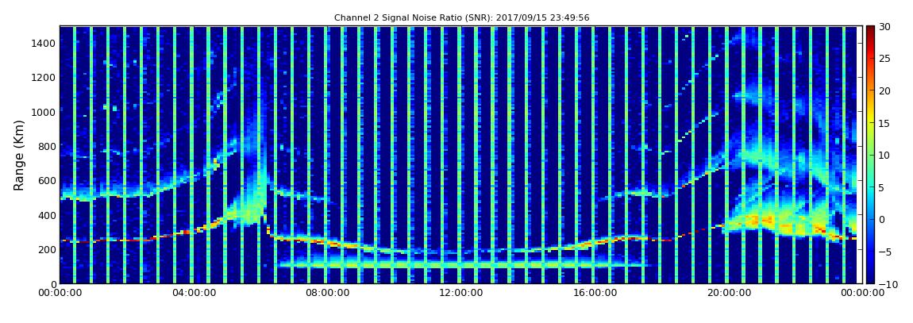The height and width of the screenshot is (323, 913).
Task: Click the 1400 tick on the range axis
Action: [44, 43]
